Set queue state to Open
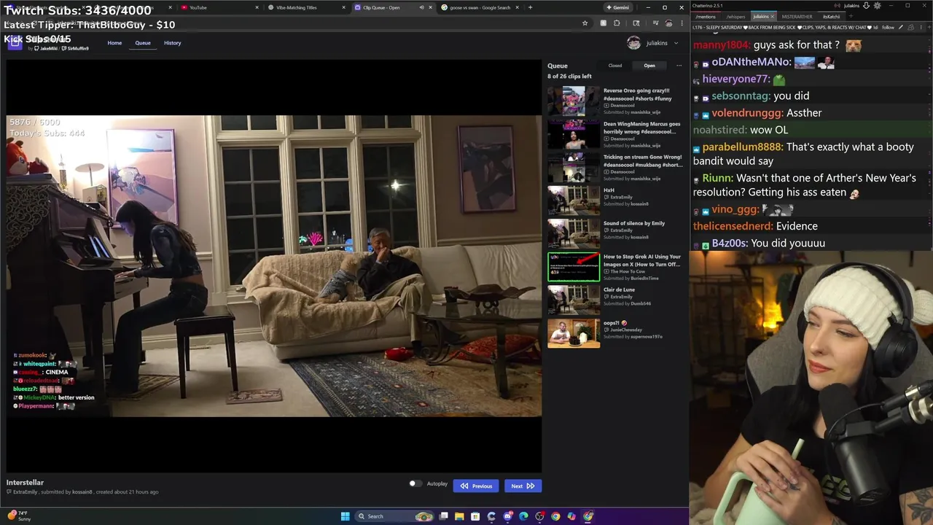 click(x=649, y=66)
